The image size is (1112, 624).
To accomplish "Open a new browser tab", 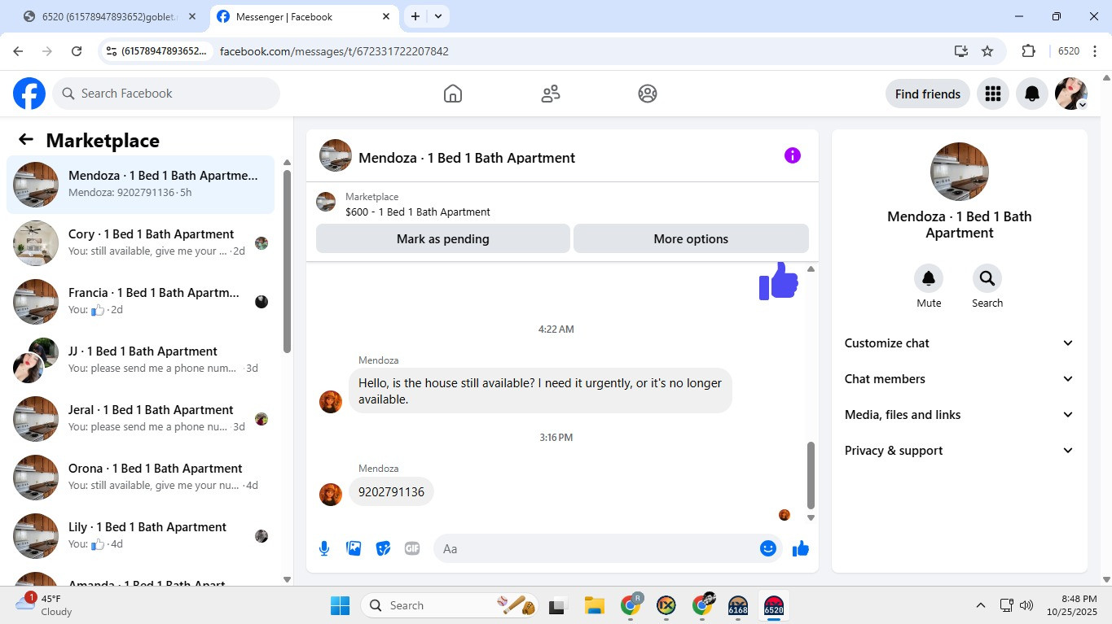I will [415, 16].
